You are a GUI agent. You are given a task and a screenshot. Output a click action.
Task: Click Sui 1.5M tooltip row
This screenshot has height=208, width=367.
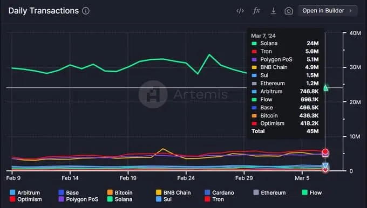285,75
